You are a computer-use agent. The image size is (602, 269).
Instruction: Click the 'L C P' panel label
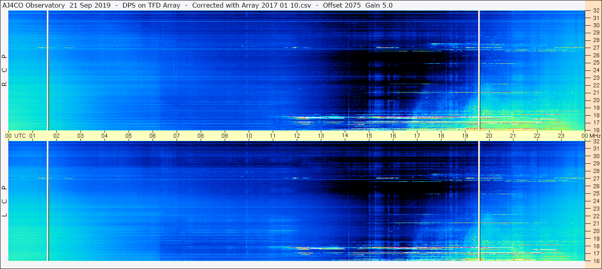coord(5,201)
